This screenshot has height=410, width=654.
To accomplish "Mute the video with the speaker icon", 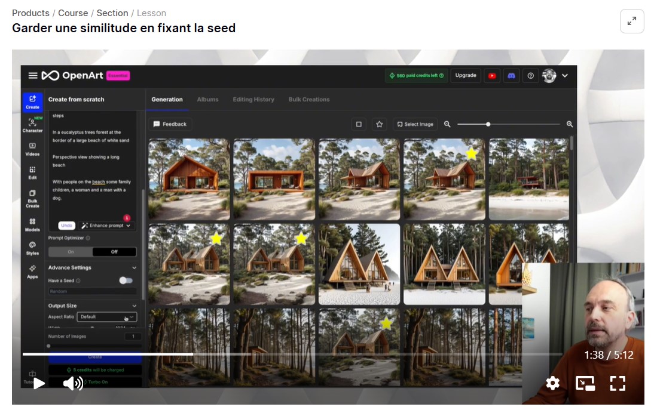I will pyautogui.click(x=73, y=383).
